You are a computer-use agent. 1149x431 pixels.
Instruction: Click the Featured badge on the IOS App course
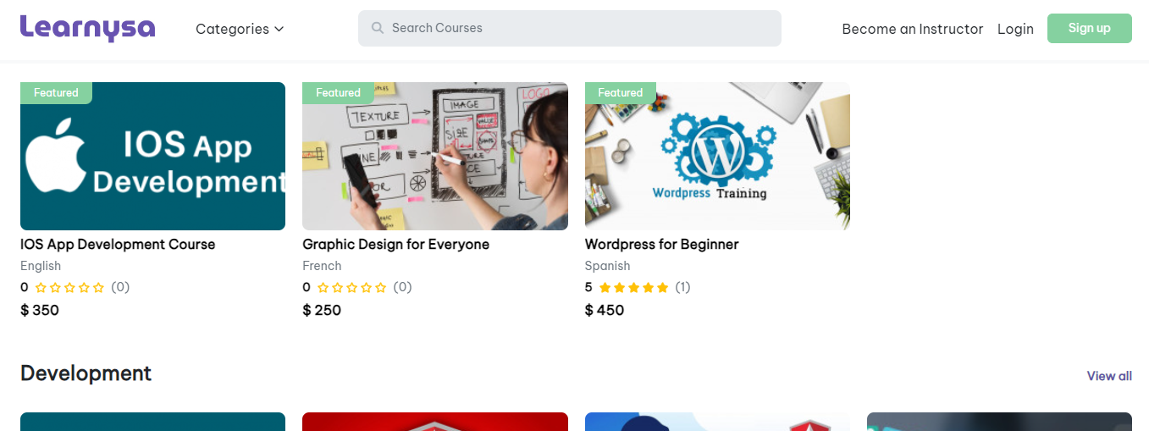[56, 93]
